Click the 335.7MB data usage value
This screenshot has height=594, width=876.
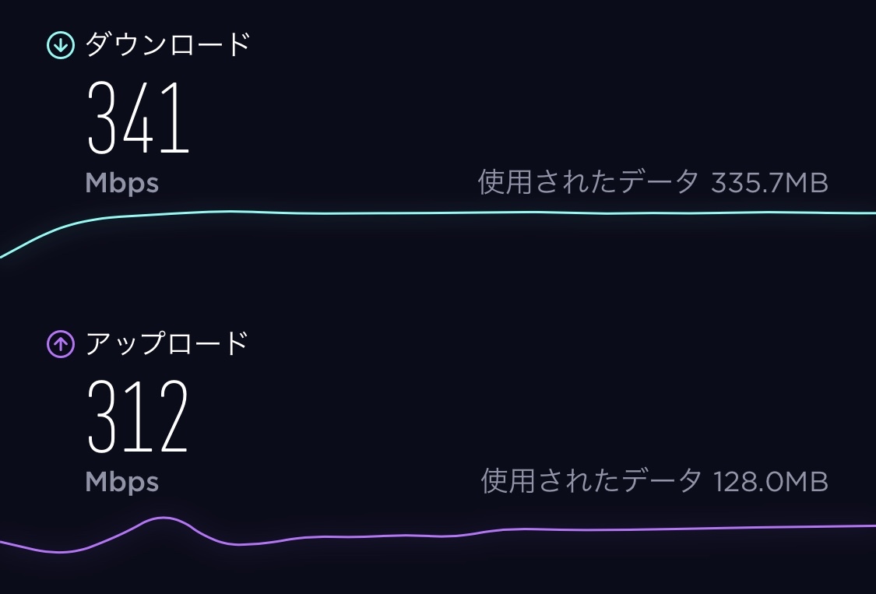click(769, 182)
